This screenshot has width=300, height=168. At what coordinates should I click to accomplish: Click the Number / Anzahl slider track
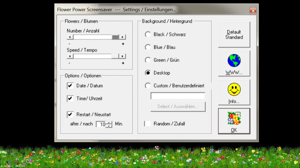click(92, 37)
